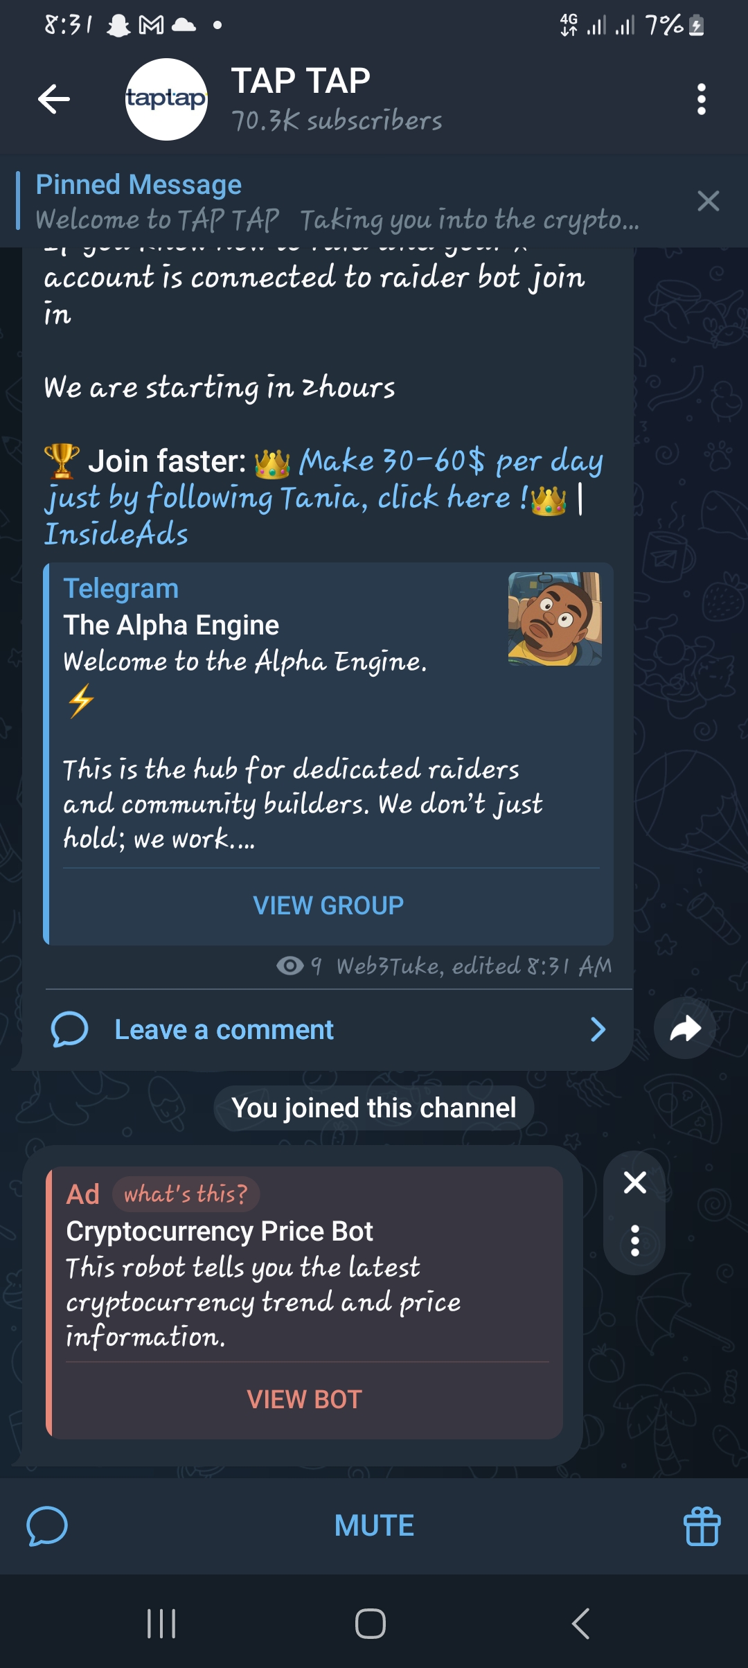Open Android recent apps button
This screenshot has width=748, height=1668.
[x=161, y=1623]
